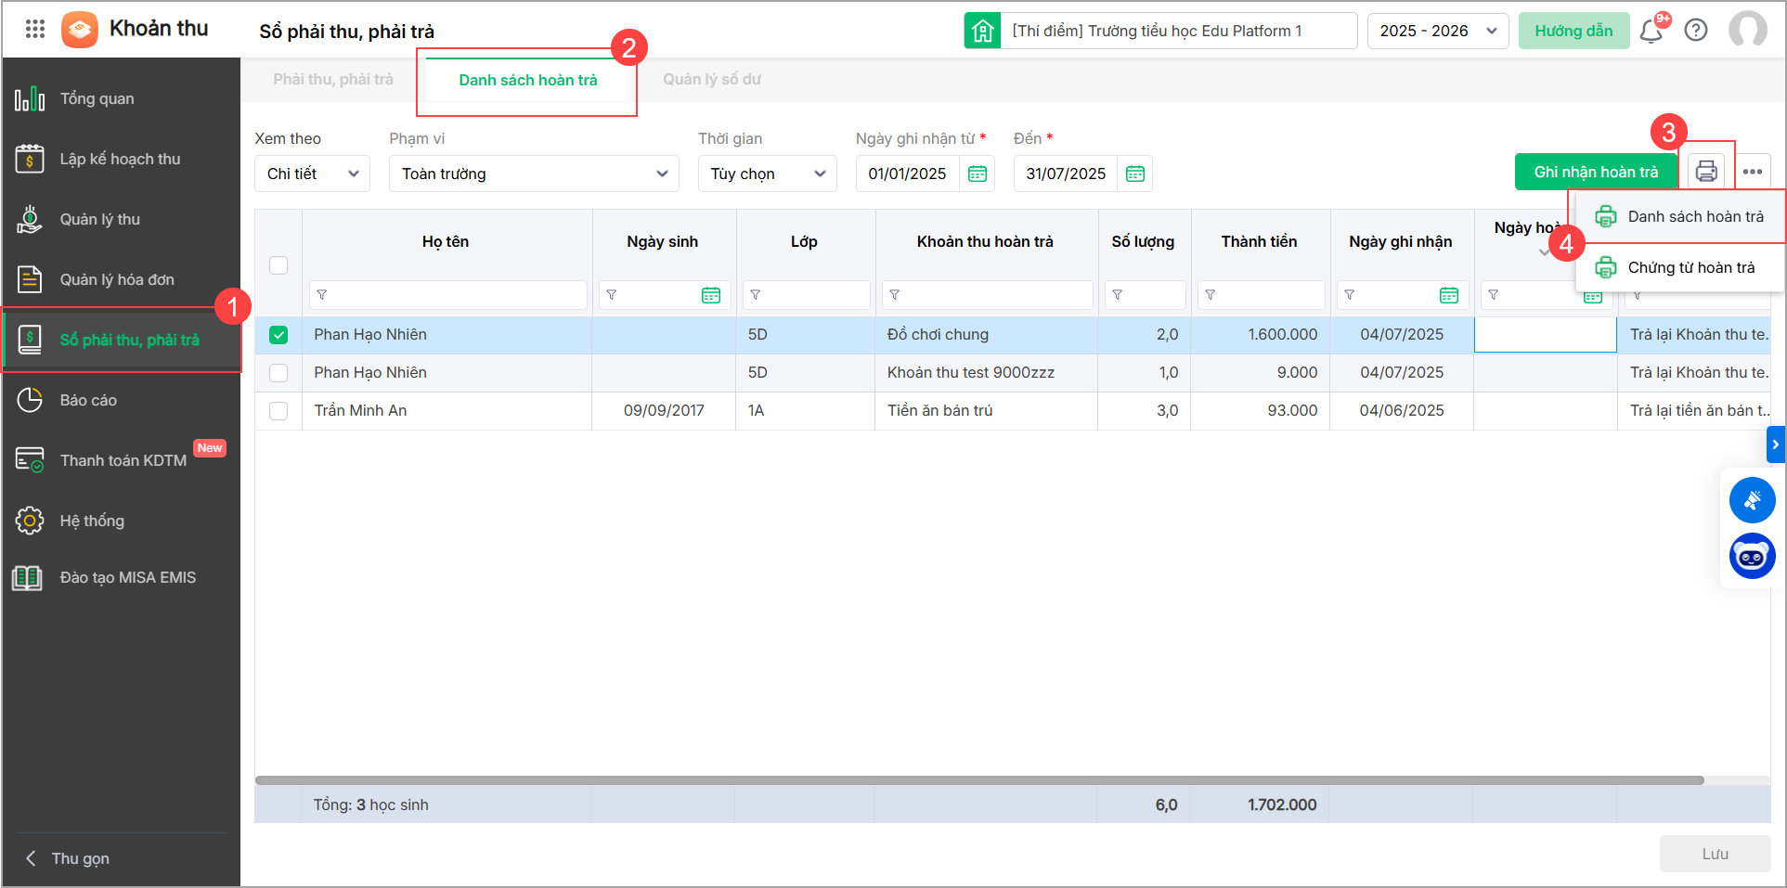
Task: Go to Tổng quan in sidebar
Action: pyautogui.click(x=121, y=98)
